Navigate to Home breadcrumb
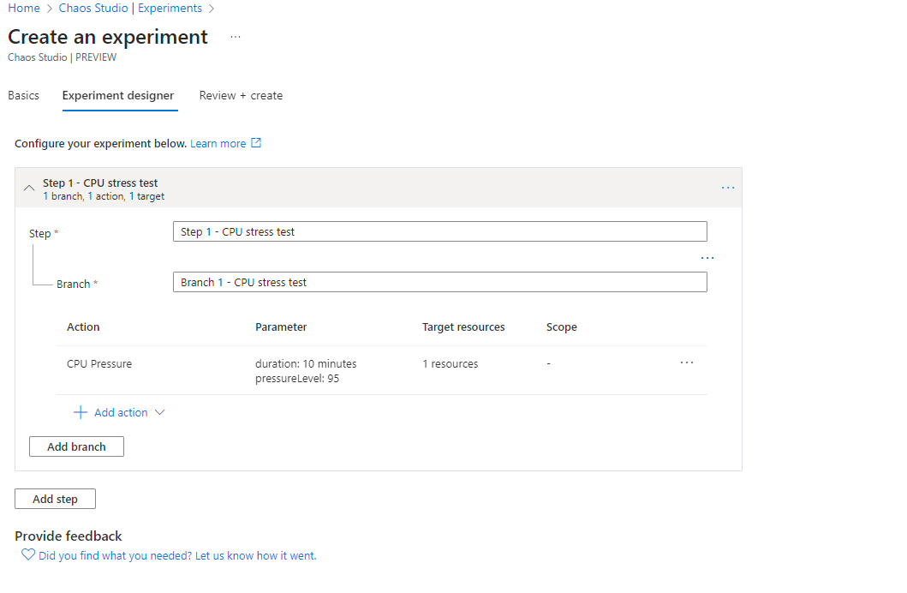This screenshot has width=907, height=593. click(x=24, y=8)
